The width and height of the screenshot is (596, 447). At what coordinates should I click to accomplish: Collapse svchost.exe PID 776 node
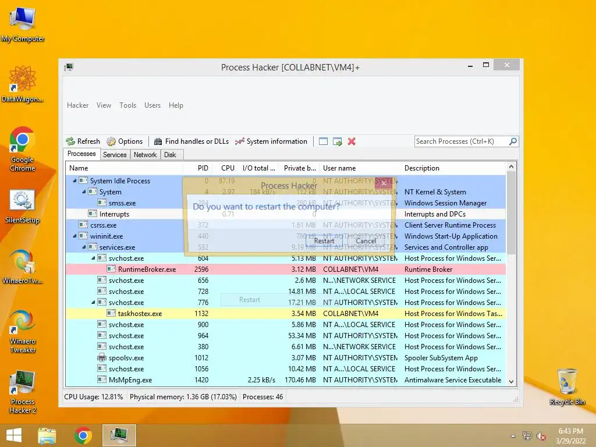coord(93,303)
